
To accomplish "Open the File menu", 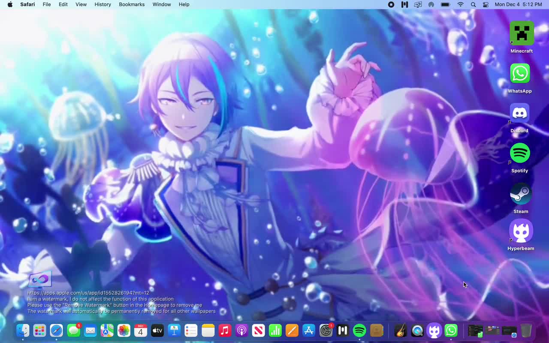I will 47,4.
